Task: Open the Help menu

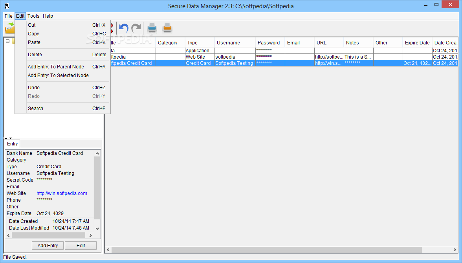Action: [x=48, y=16]
